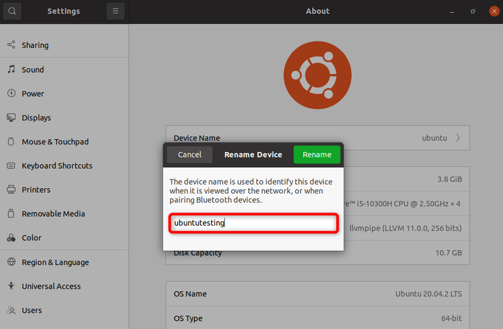
Task: Click the OS Name label
Action: (190, 294)
